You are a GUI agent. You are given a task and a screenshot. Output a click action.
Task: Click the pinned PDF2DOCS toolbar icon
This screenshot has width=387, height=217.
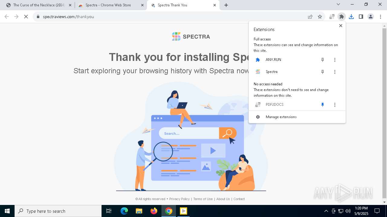coord(332,17)
